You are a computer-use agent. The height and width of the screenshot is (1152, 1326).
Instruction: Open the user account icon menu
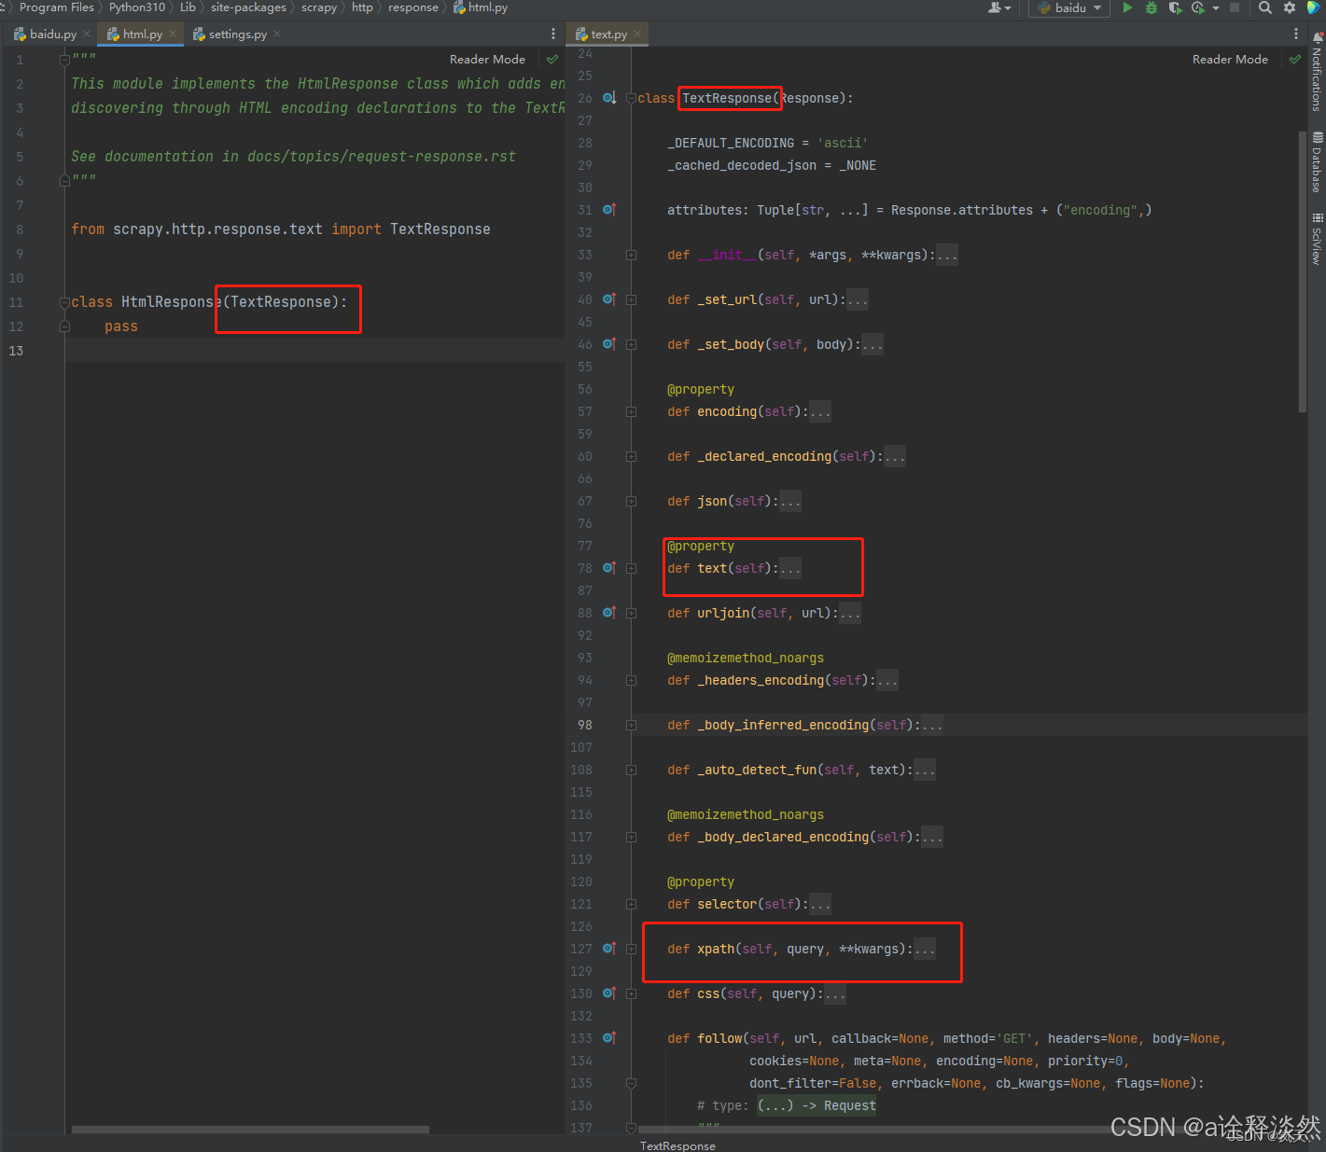pyautogui.click(x=999, y=7)
